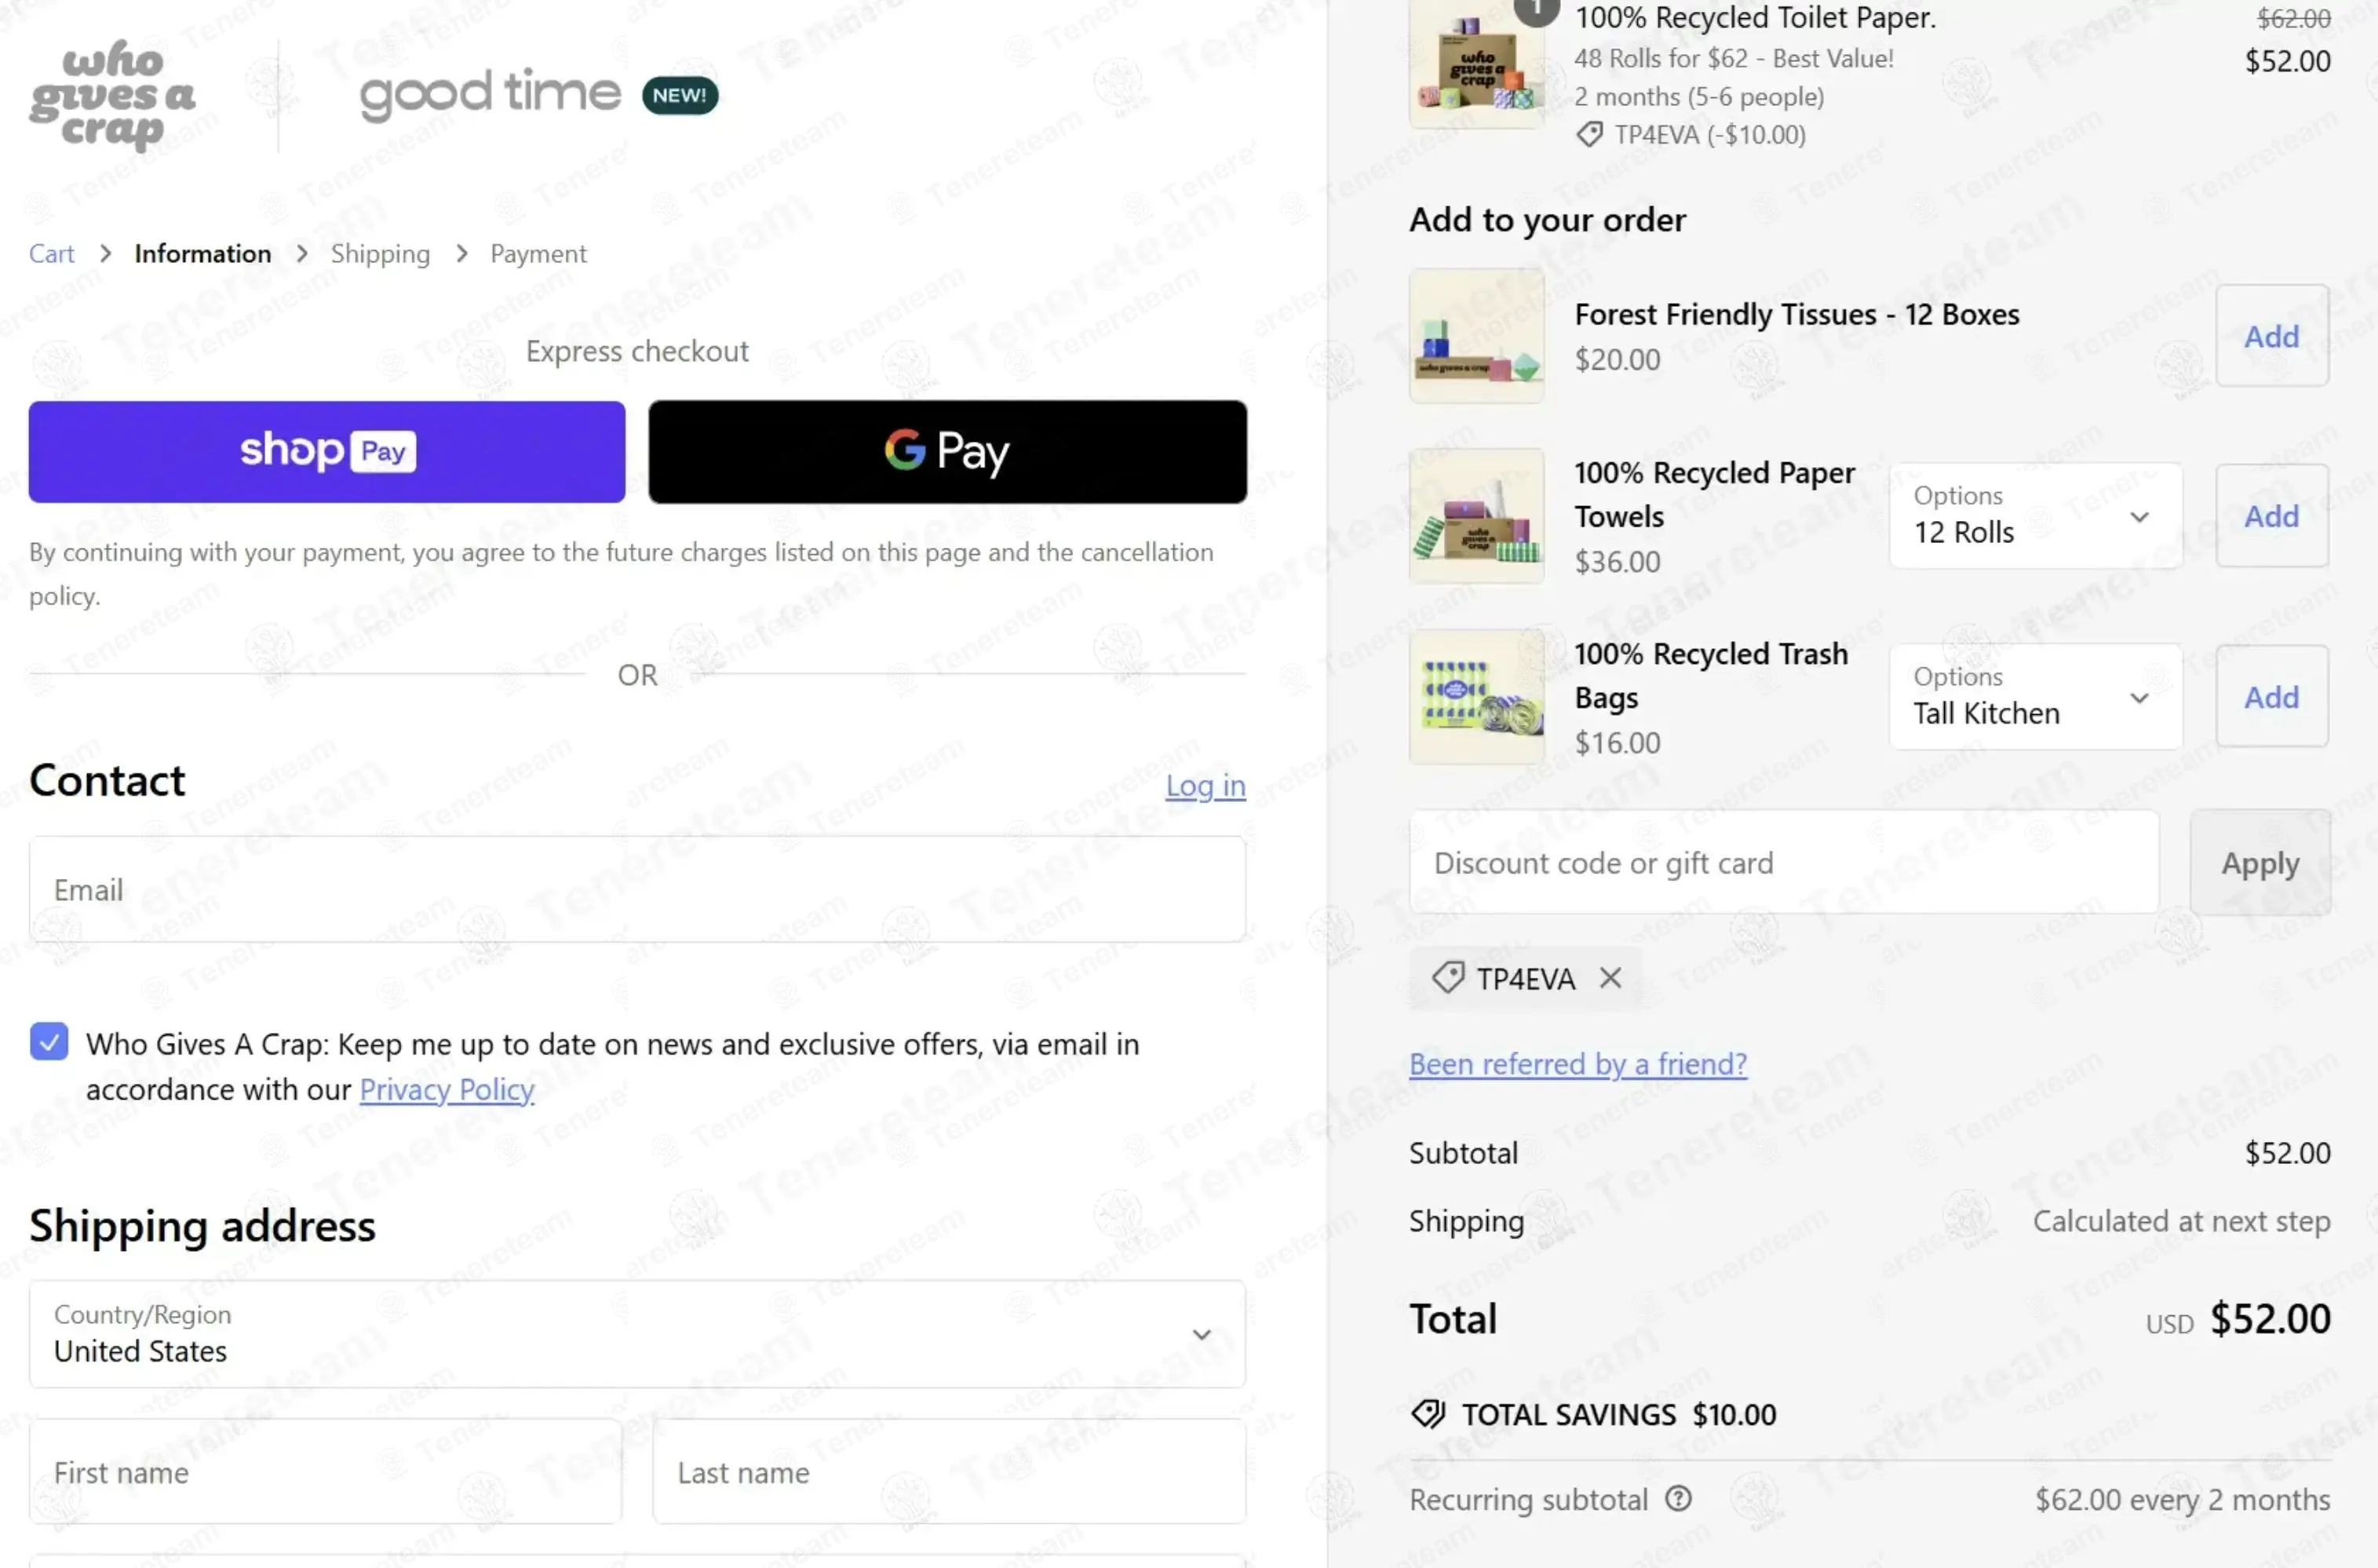Open the Country/Region dropdown
Viewport: 2378px width, 1568px height.
pos(637,1333)
